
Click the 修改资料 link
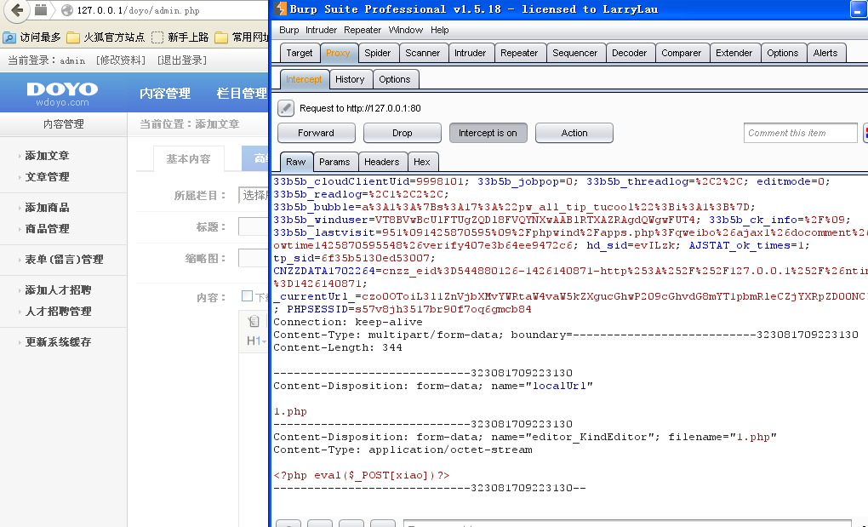(x=121, y=60)
